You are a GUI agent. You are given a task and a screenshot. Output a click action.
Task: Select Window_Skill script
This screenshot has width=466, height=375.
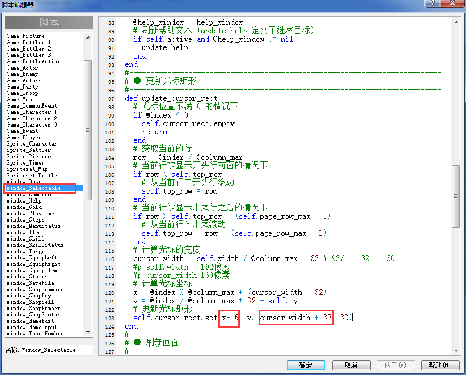tap(25, 239)
